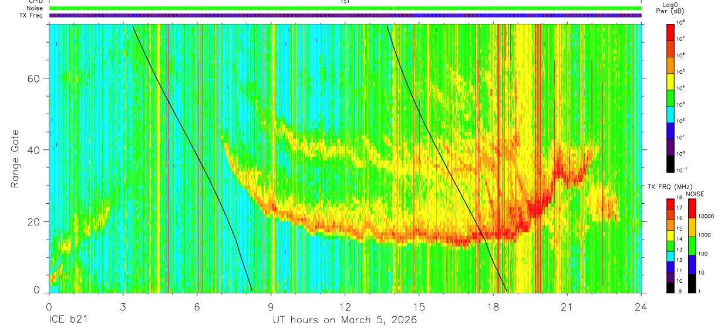Click the 'Noise' row label at top
The height and width of the screenshot is (332, 721).
tap(35, 9)
